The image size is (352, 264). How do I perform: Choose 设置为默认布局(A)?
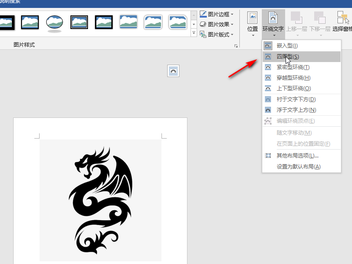pyautogui.click(x=302, y=167)
